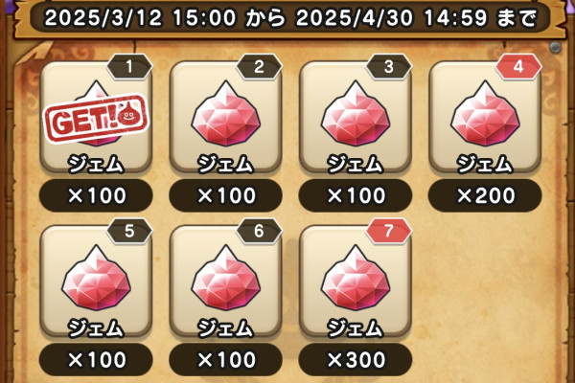Select the day 2 gem icon
Screen dimensions: 575x383
[x=225, y=114]
